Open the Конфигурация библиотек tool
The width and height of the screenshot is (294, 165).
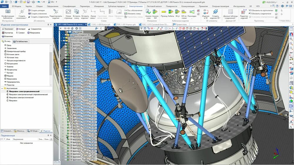(x=8, y=14)
